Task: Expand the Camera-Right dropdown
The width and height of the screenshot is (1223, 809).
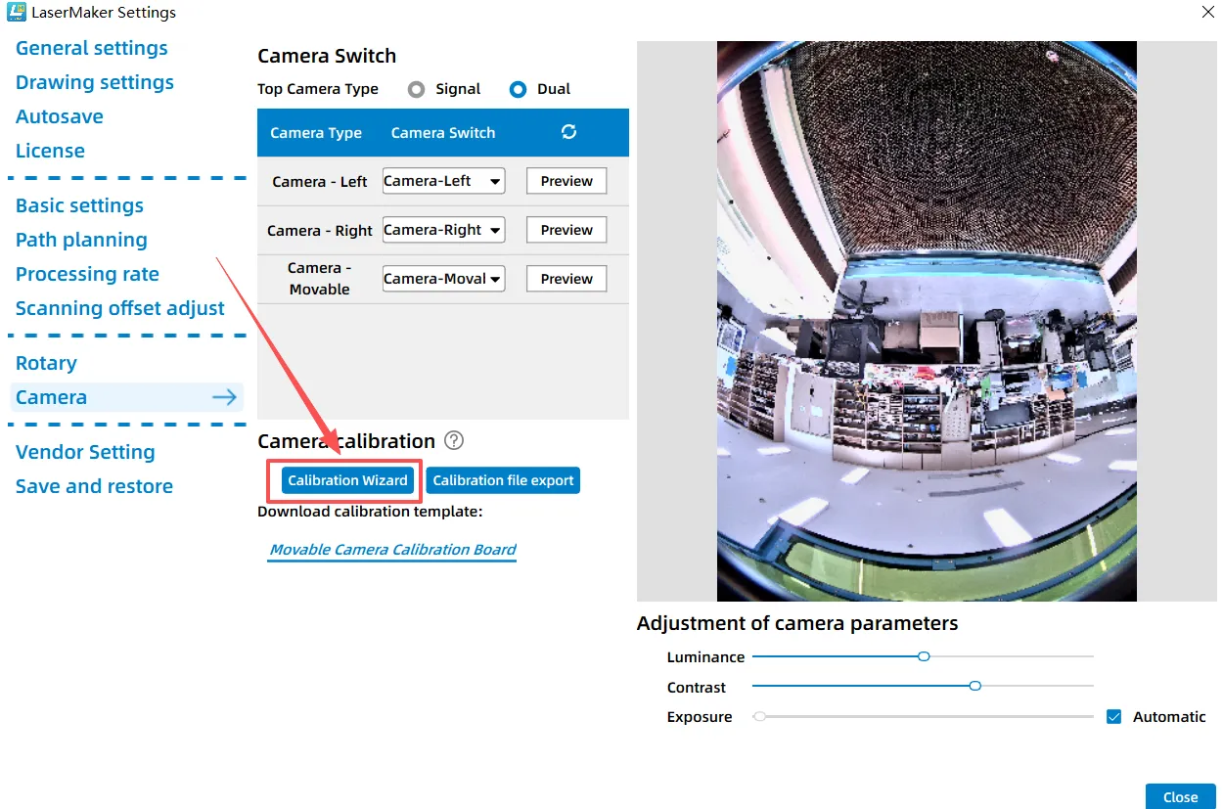Action: point(443,230)
